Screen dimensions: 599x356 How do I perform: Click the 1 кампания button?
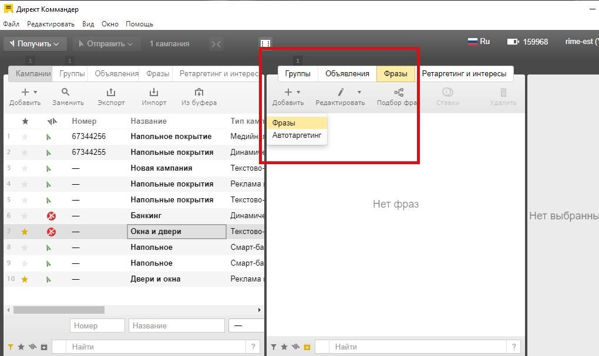click(x=169, y=44)
